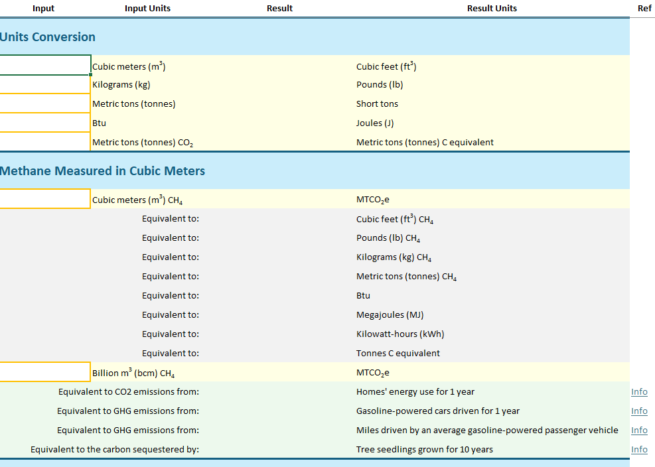Click the Result Units column header

click(492, 8)
